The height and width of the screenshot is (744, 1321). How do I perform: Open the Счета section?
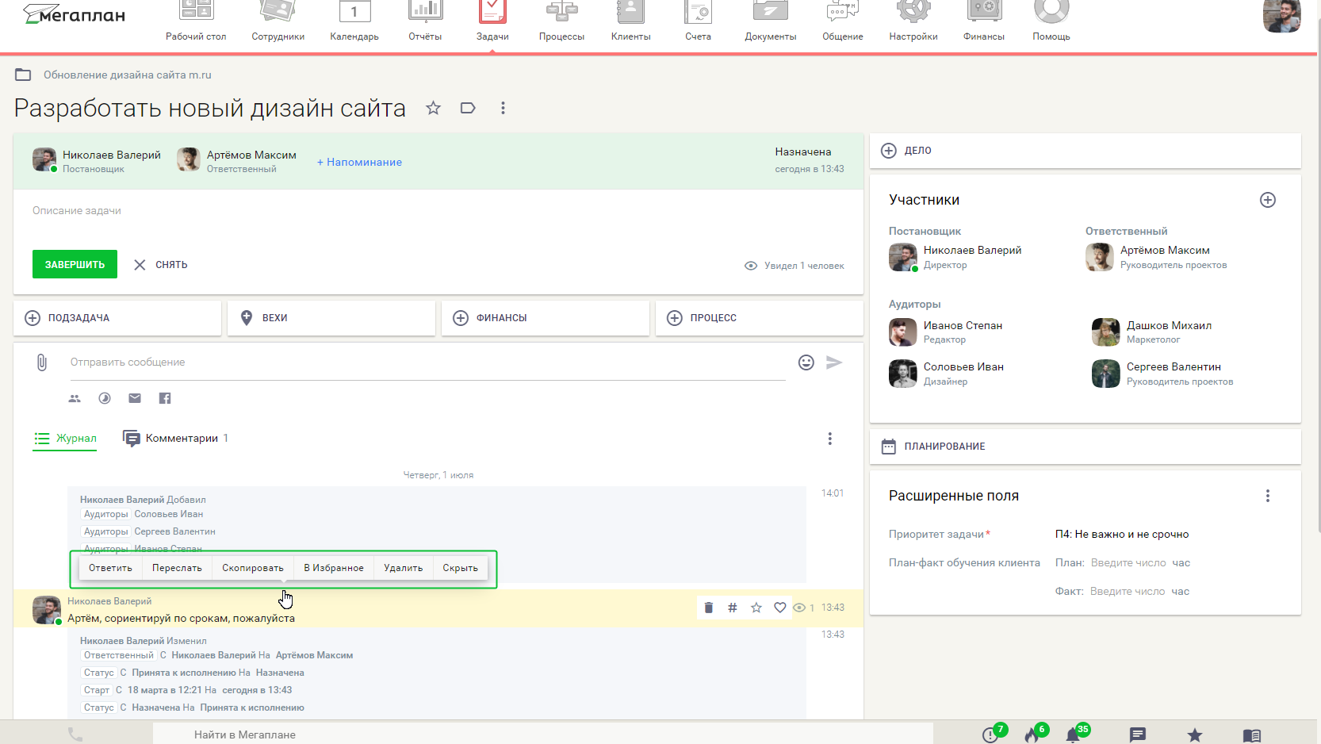[698, 22]
